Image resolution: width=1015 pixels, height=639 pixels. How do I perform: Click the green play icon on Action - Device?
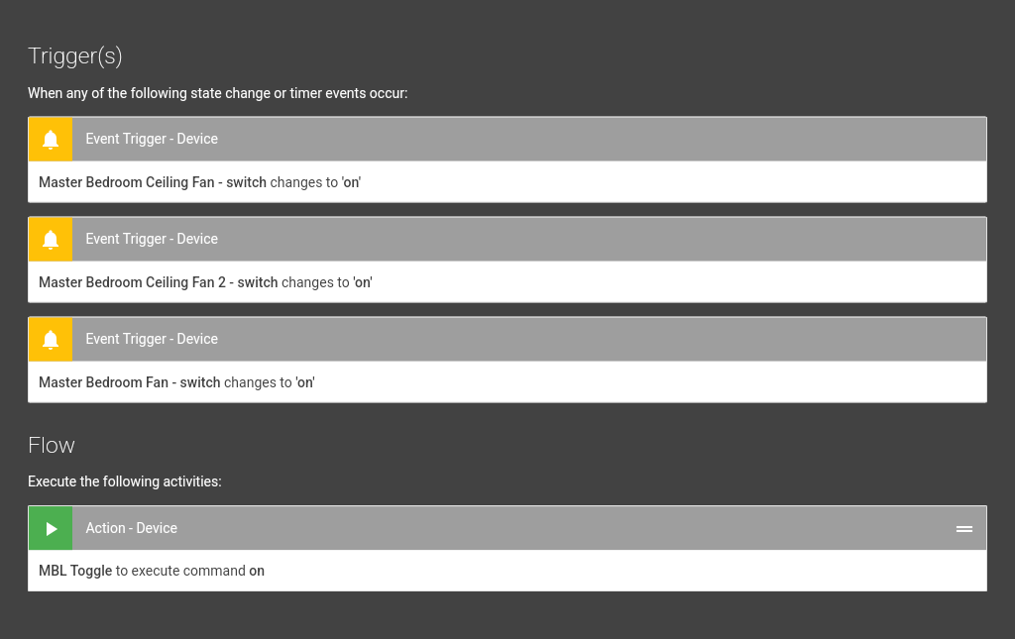pyautogui.click(x=51, y=529)
